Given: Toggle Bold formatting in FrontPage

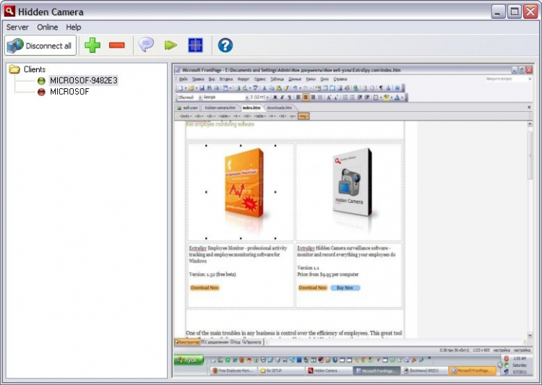Looking at the screenshot, I should [275, 98].
